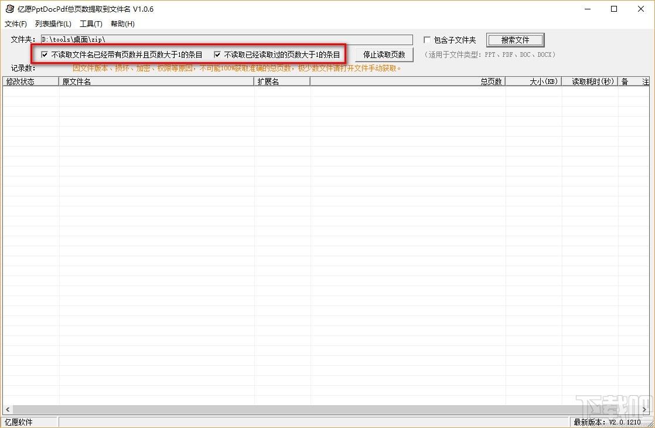Sort by 原文件名 column header
This screenshot has height=428, width=655.
coord(156,81)
